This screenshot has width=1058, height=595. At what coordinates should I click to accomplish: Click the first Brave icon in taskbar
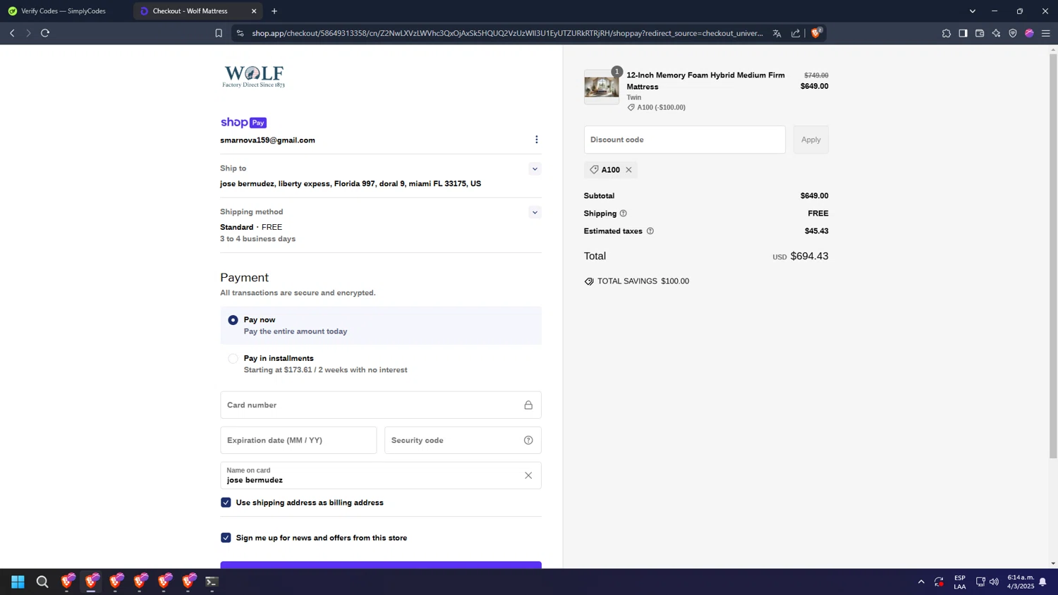[67, 582]
